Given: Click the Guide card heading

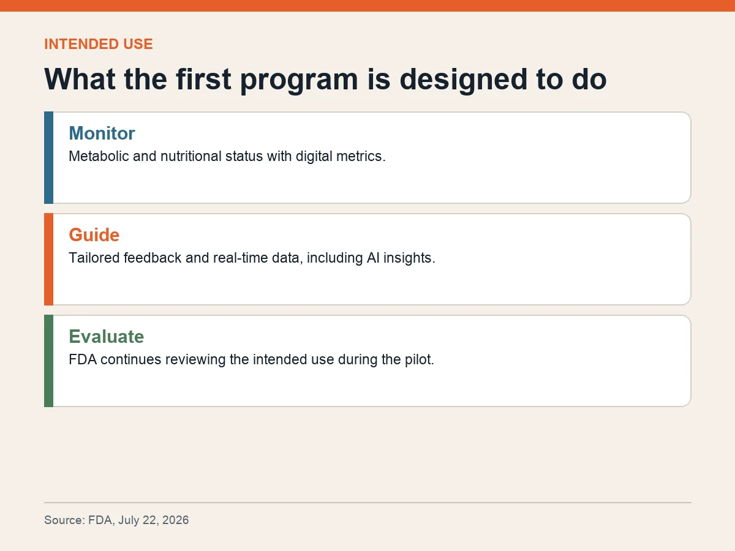Looking at the screenshot, I should pyautogui.click(x=94, y=234).
